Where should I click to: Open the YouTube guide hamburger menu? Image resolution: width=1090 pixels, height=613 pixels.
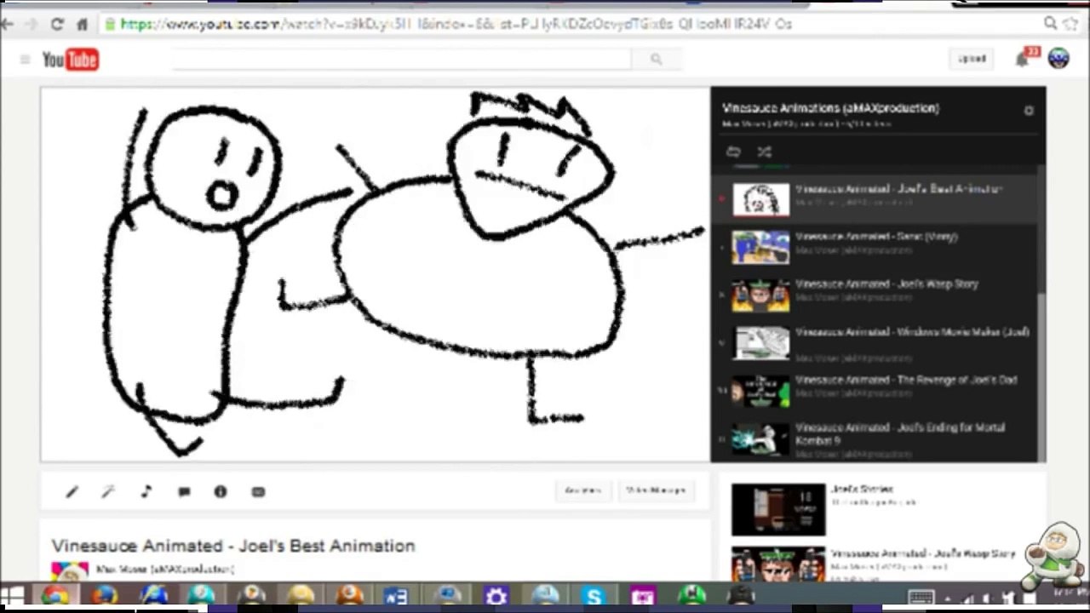(25, 59)
